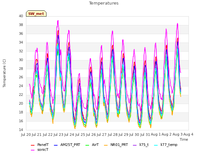Click the 20 y-axis tick label
208x156 pixels.
[21, 103]
